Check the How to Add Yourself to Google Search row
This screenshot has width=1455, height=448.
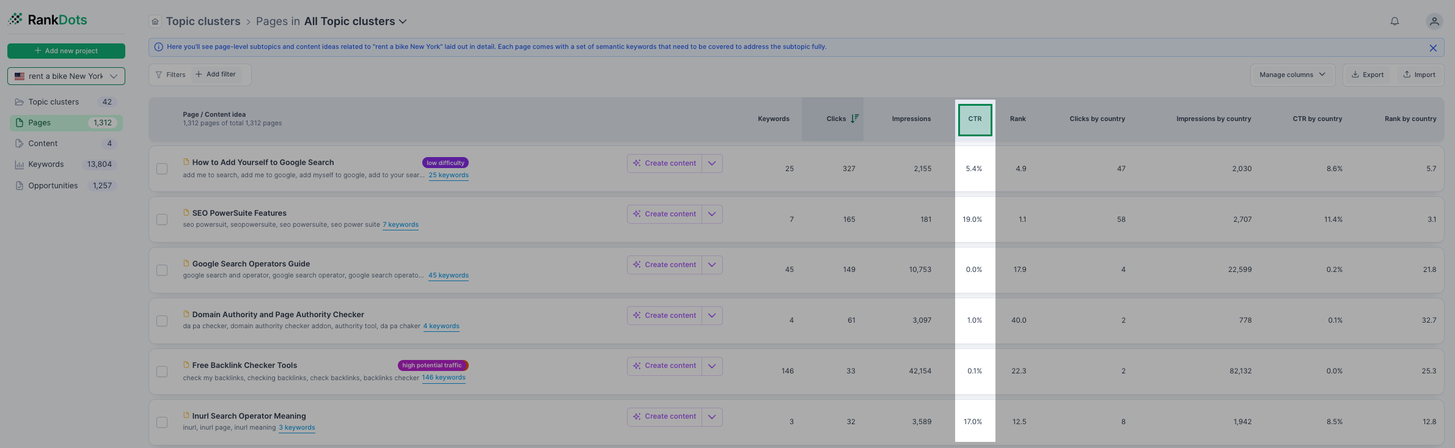coord(162,169)
